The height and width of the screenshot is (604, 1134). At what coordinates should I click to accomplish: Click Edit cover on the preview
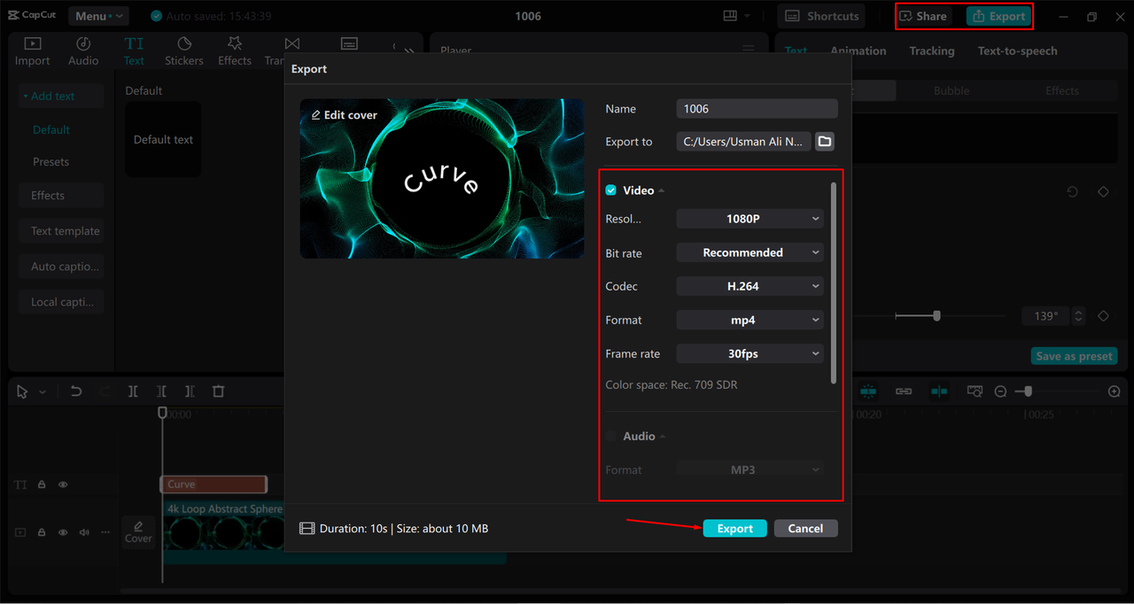coord(345,115)
